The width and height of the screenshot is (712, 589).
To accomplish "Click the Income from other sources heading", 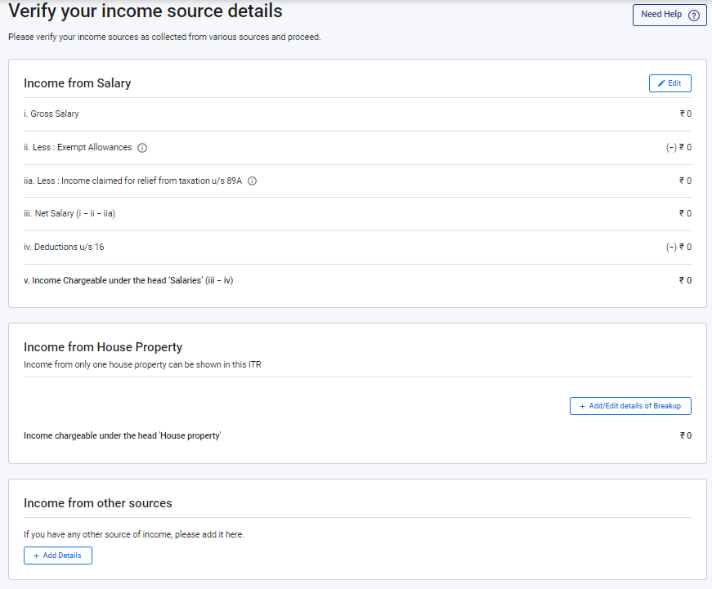I will [x=98, y=503].
